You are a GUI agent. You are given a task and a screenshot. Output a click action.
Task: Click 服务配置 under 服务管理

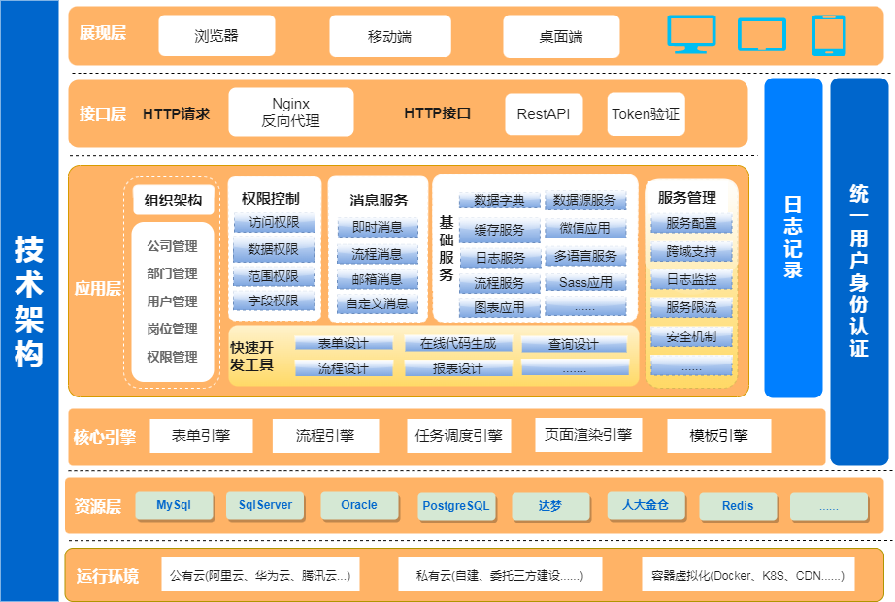[x=691, y=224]
